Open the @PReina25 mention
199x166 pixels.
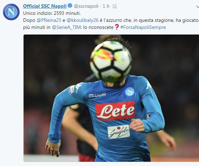click(49, 20)
